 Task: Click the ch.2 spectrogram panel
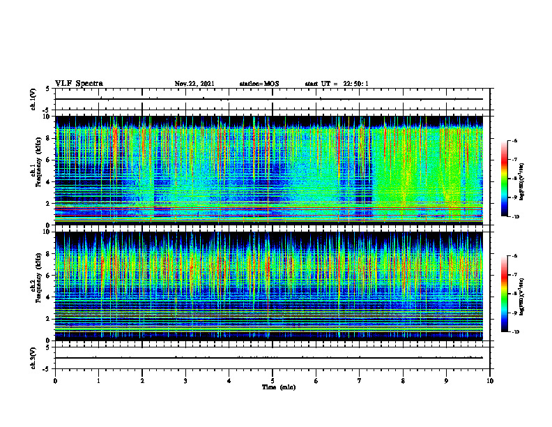269,286
